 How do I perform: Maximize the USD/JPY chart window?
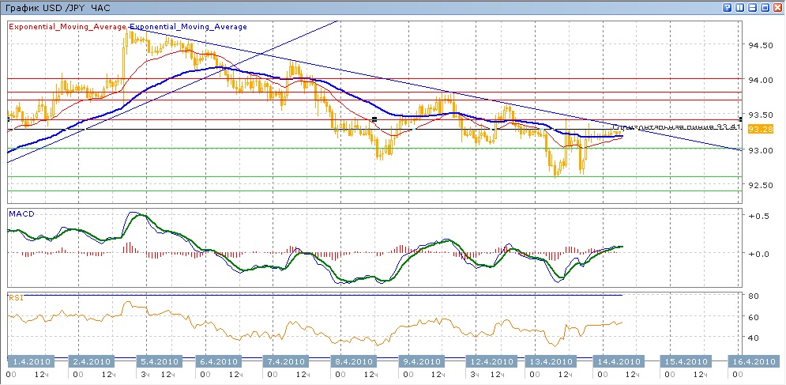click(764, 6)
